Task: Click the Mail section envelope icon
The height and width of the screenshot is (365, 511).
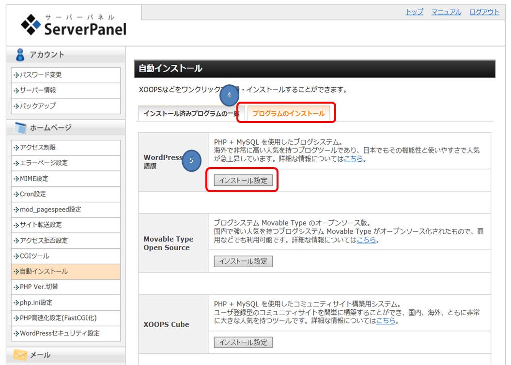Action: 20,355
